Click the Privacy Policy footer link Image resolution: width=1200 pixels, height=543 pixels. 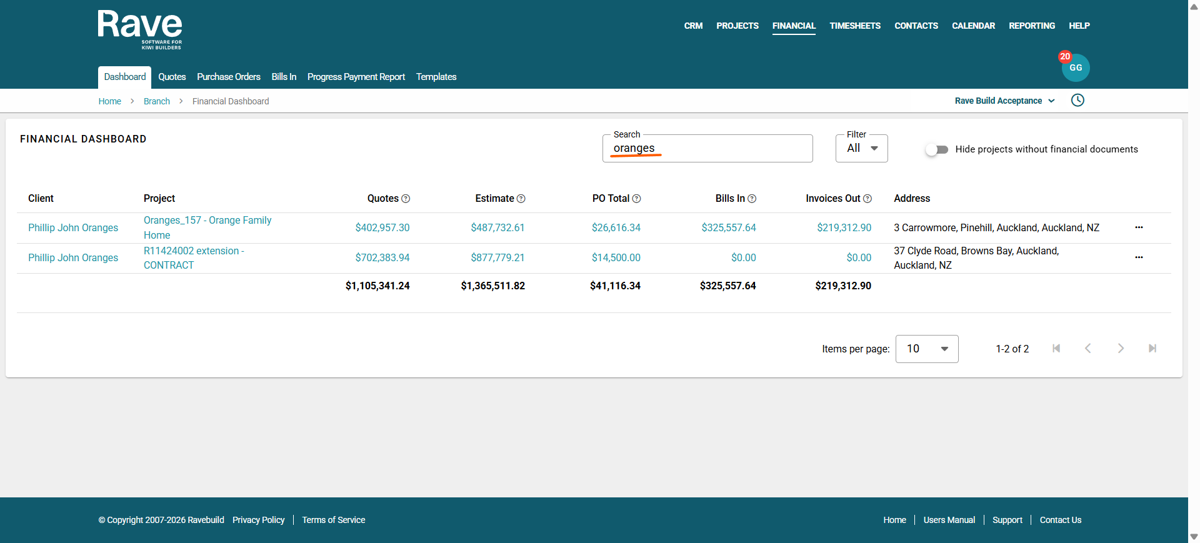[x=258, y=520]
